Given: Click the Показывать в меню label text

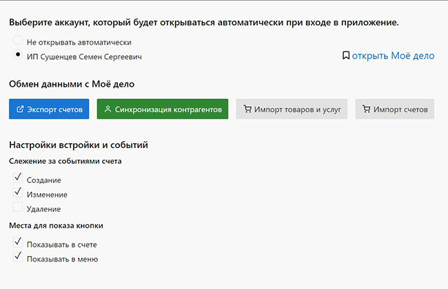Looking at the screenshot, I should (x=62, y=259).
